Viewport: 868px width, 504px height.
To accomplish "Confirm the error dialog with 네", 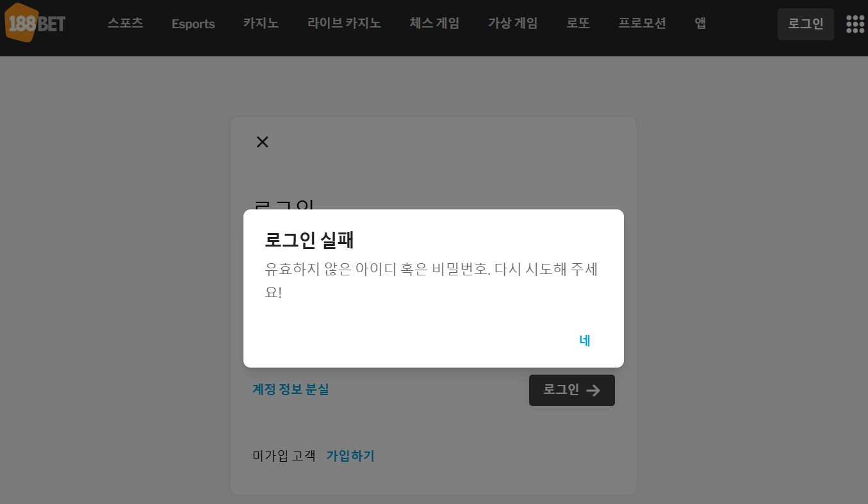I will (x=584, y=341).
